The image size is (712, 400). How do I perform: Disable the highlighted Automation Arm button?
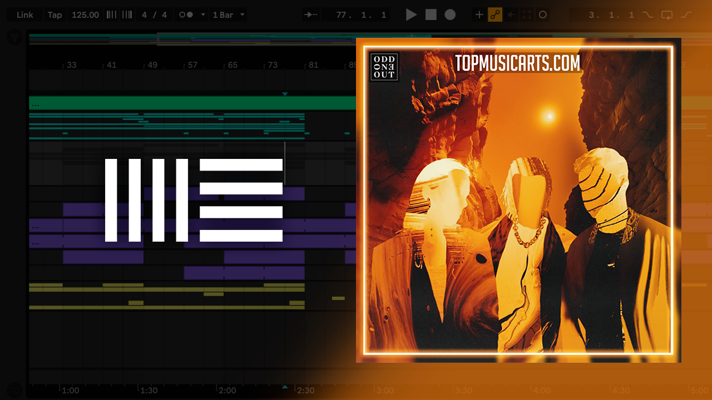click(x=495, y=15)
